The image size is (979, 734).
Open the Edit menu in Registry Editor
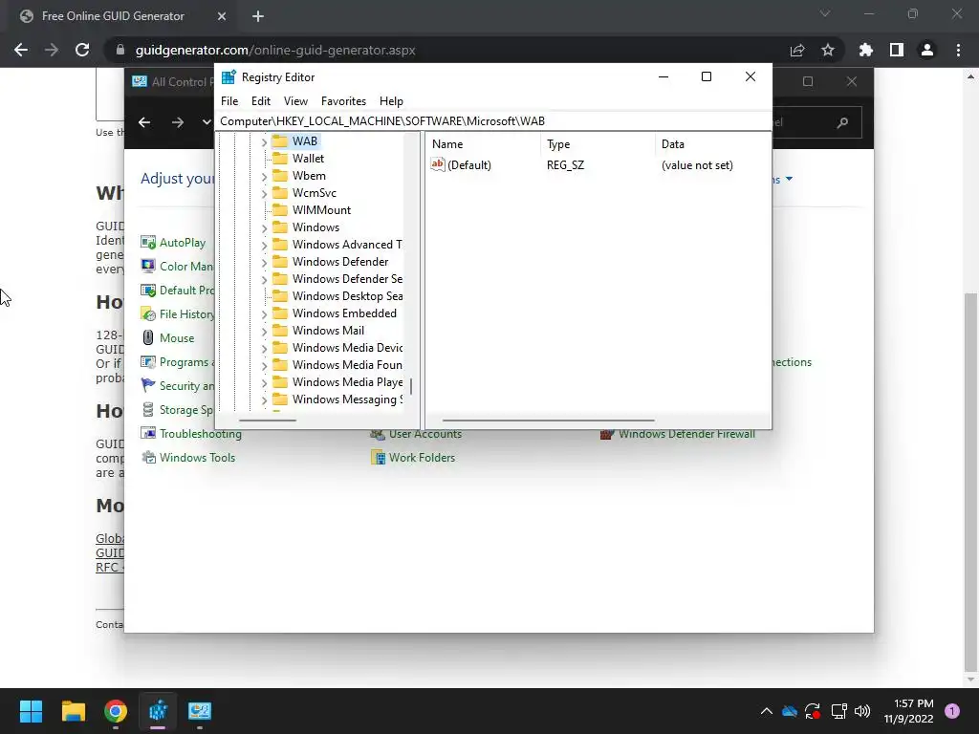tap(261, 101)
